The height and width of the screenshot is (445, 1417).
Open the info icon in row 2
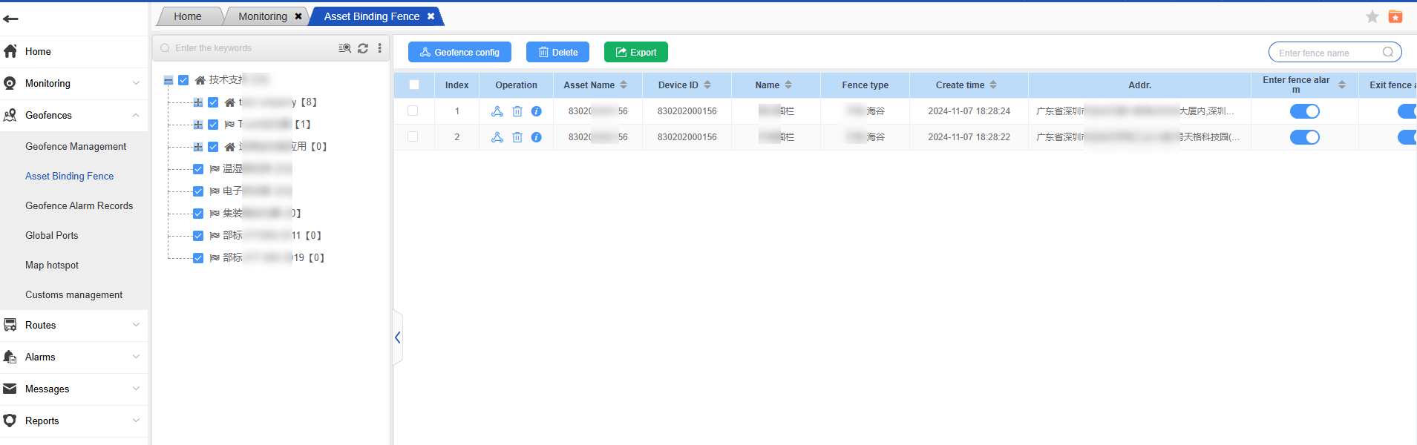click(536, 137)
